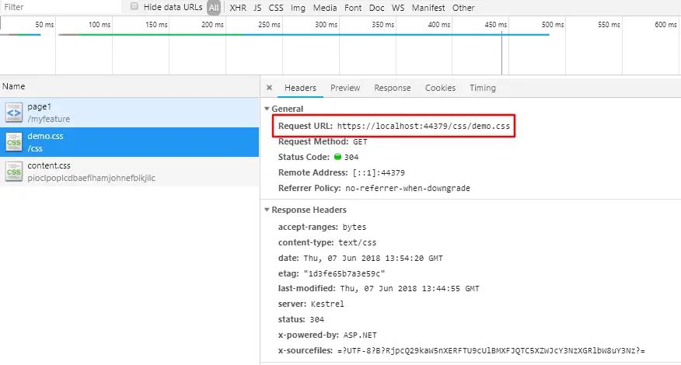Click the date header value

pyautogui.click(x=373, y=259)
